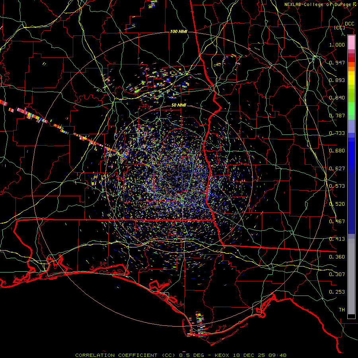Screen dimensions: 358x358
Task: Click the 0.680 color scale value
Action: [x=337, y=151]
